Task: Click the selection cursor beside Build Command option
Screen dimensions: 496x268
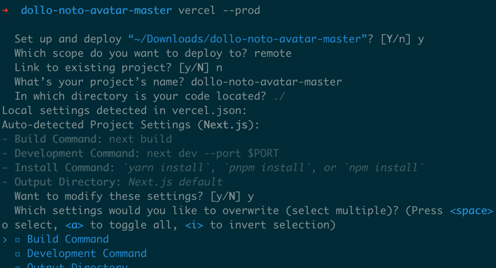Action: pos(5,239)
